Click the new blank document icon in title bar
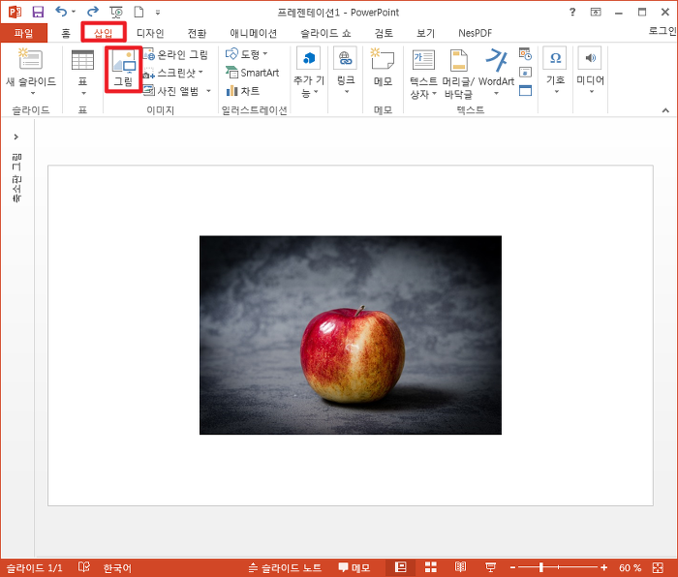 pyautogui.click(x=139, y=12)
